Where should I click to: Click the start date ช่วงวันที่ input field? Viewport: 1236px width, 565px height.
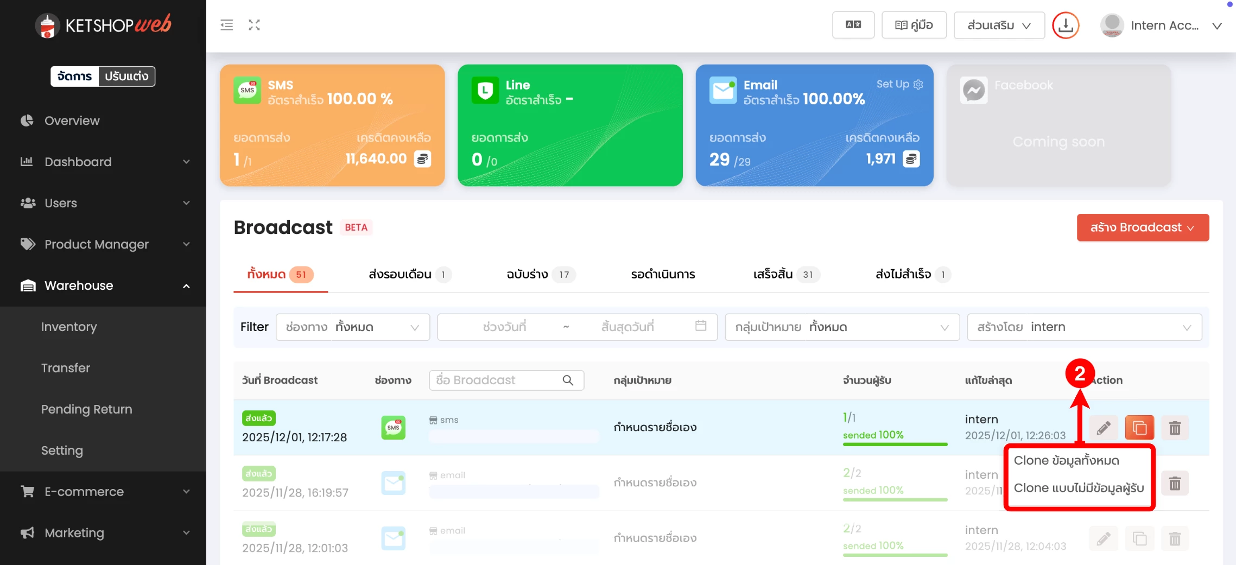[x=504, y=327]
